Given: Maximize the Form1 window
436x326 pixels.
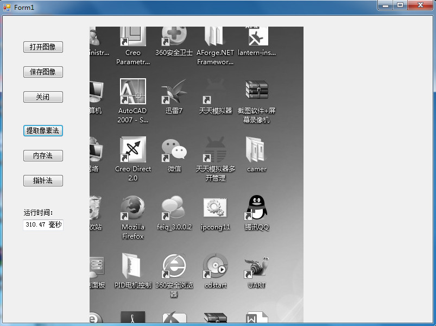Looking at the screenshot, I should 400,5.
